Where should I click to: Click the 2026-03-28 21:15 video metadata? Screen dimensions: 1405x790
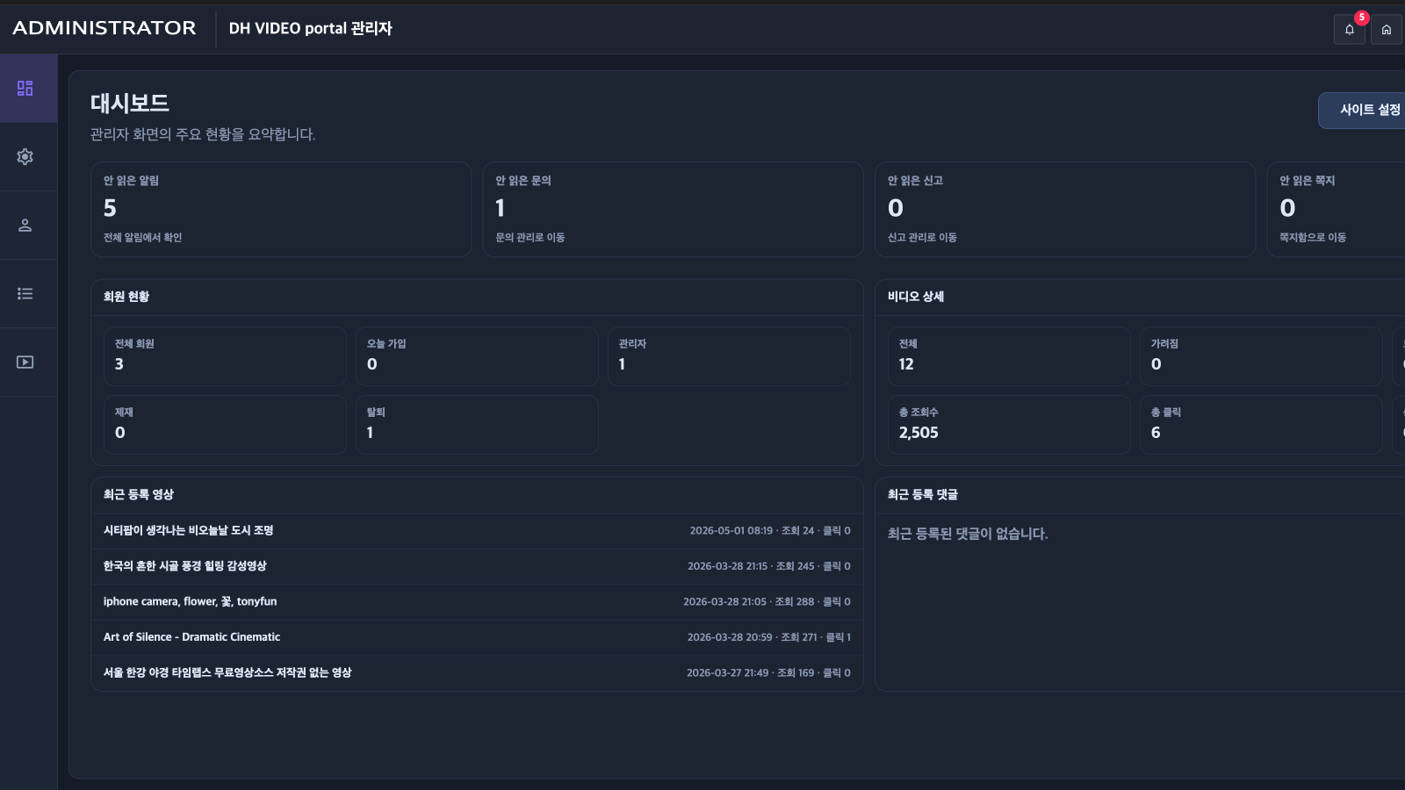point(769,567)
